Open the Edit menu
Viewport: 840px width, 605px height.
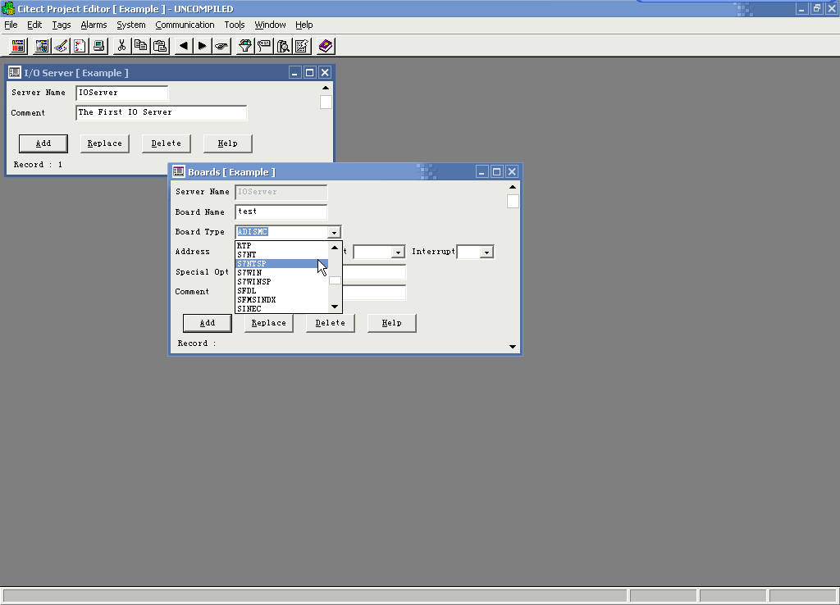pyautogui.click(x=34, y=25)
